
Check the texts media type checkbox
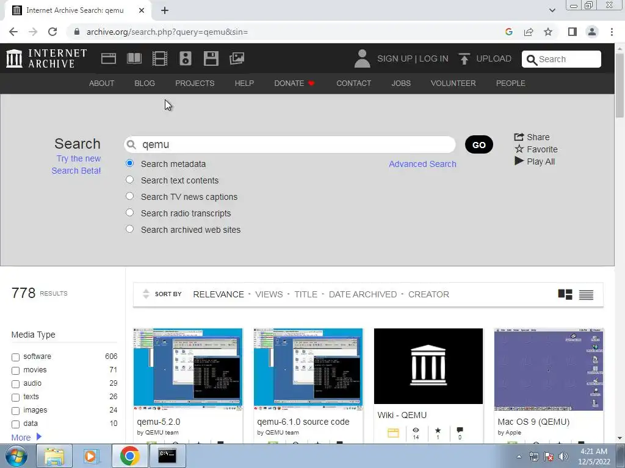coord(15,397)
